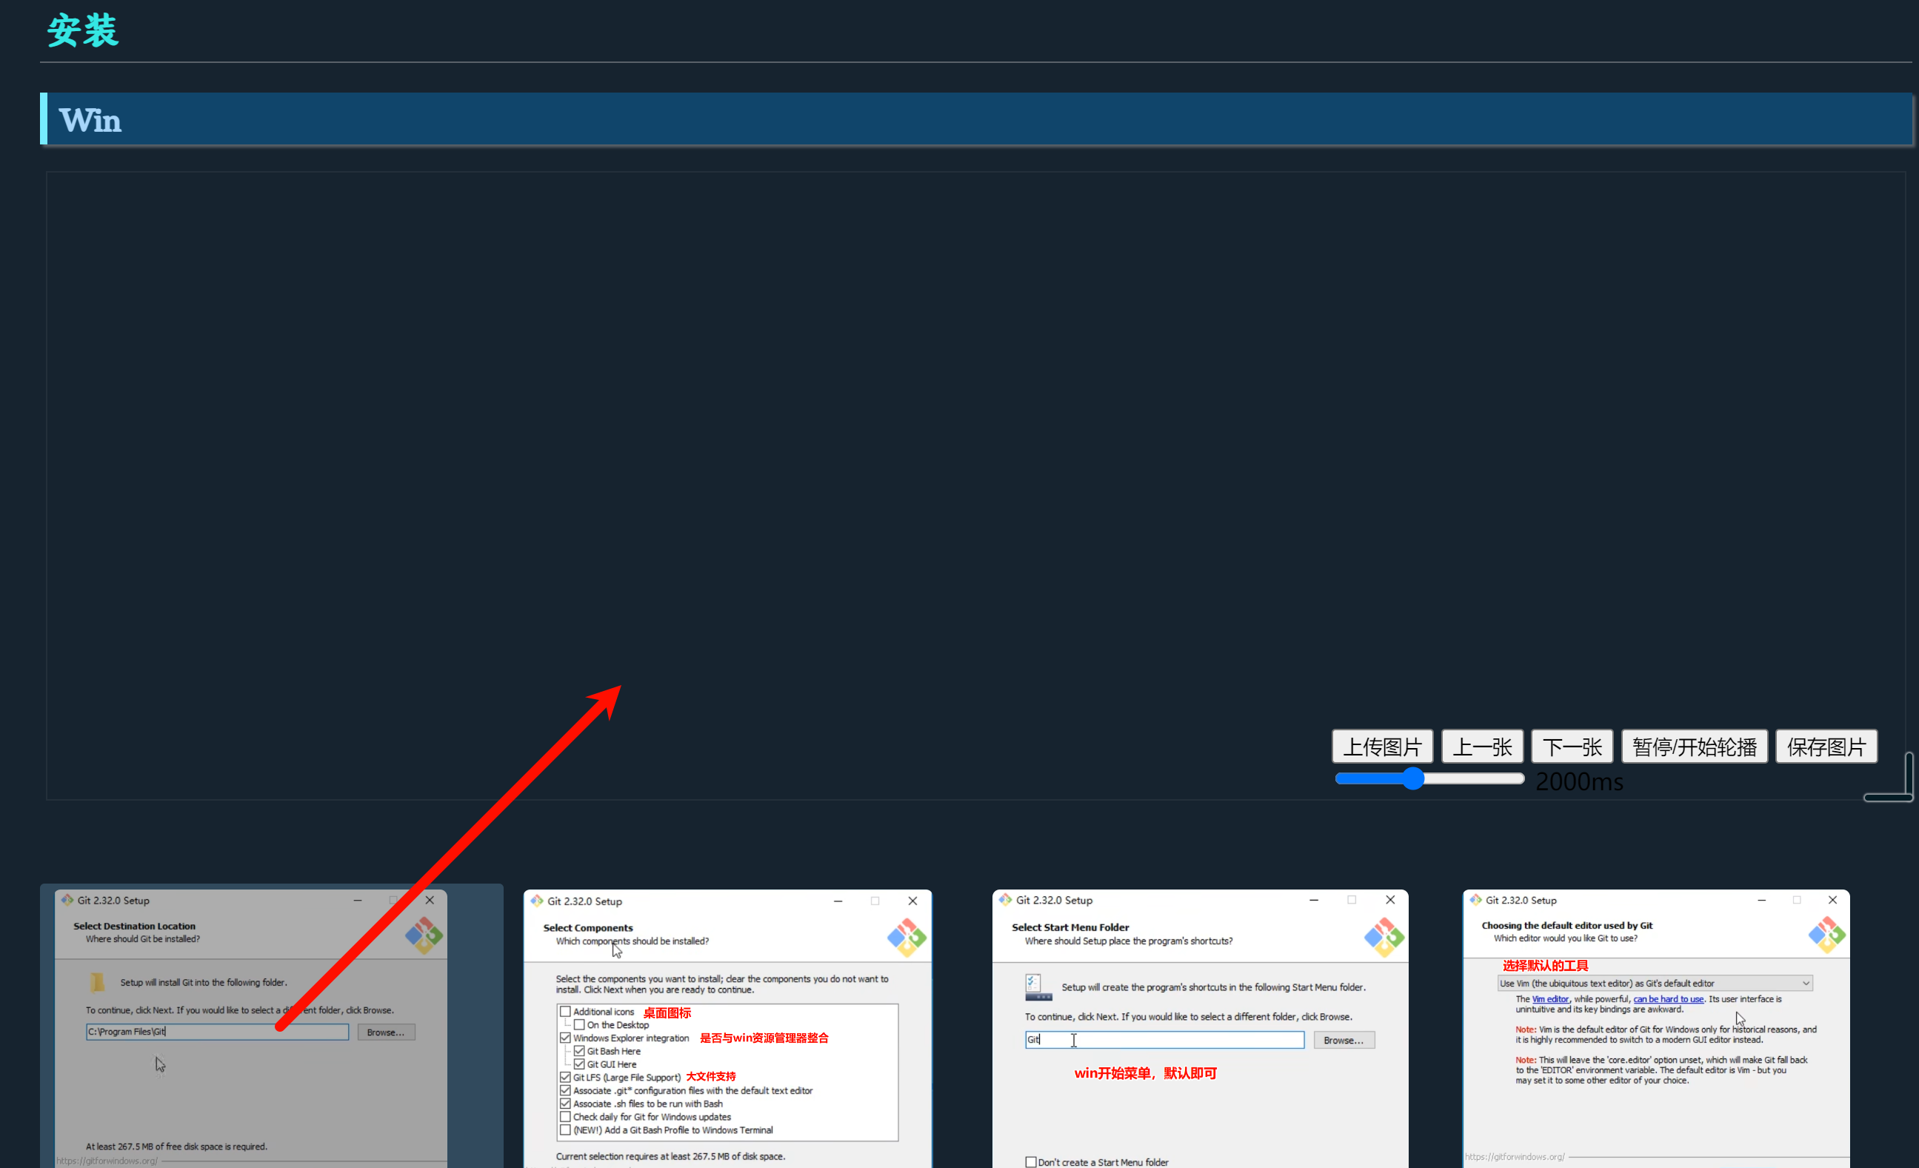Uncheck Git LFS (Large File Support)
1919x1168 pixels.
(x=565, y=1077)
